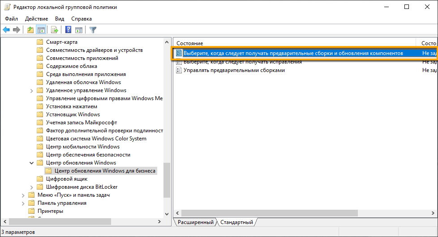Open the Справка menu
This screenshot has height=237, width=438.
click(x=82, y=19)
